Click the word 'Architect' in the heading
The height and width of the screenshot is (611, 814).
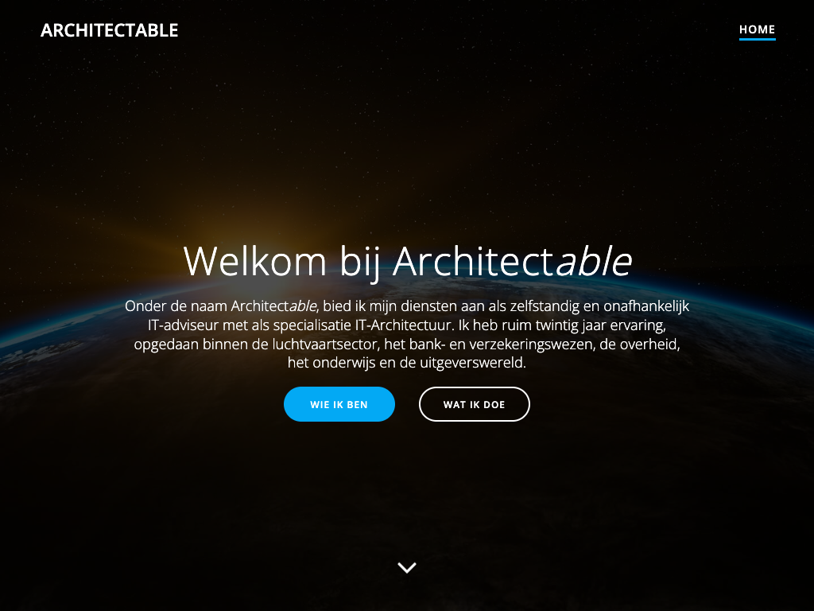click(x=474, y=261)
